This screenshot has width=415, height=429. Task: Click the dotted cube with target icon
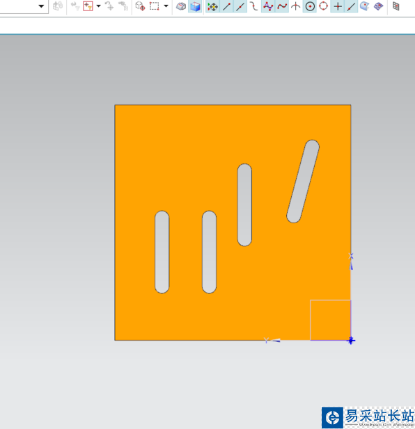point(140,6)
